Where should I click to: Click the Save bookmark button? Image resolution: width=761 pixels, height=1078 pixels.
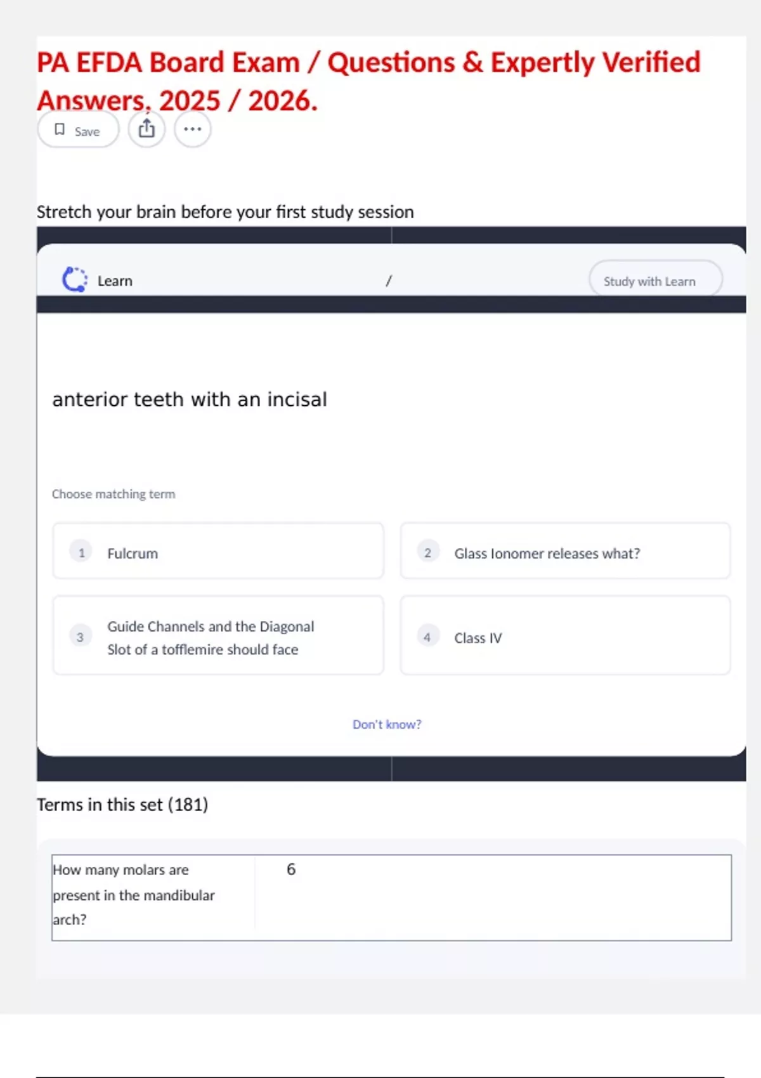pos(78,130)
